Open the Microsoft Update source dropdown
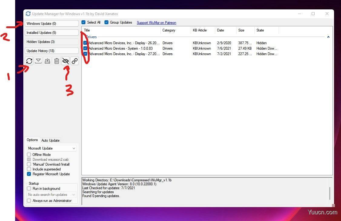This screenshot has width=341, height=221. click(52, 148)
